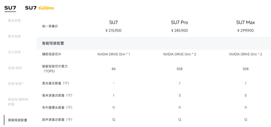Navigate to 舒适性/便利性配置 in sidebar
The image size is (271, 127).
(18, 102)
